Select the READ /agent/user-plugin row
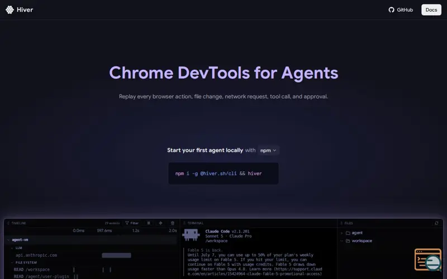The width and height of the screenshot is (447, 279). pyautogui.click(x=91, y=276)
